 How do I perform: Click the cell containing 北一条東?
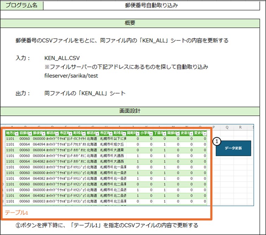click(x=119, y=167)
